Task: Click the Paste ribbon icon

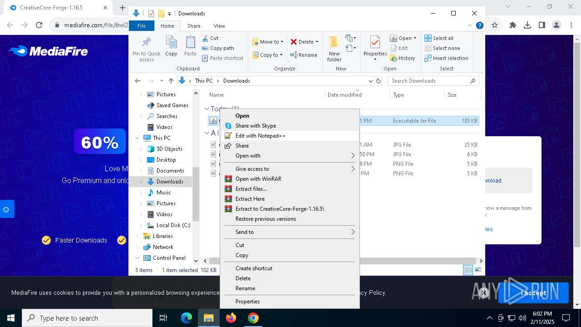Action: coord(190,46)
